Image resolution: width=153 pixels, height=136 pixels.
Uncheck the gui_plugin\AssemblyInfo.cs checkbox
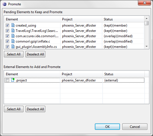click(x=8, y=47)
